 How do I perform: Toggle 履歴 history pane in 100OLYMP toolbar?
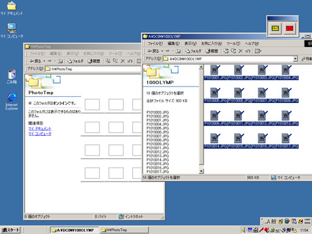pos(211,51)
